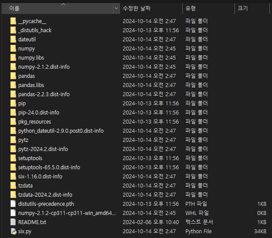This screenshot has height=238, width=272.
Task: Select numpy-2.1.2-cp311-cp311-win_amd64 file name
Action: coord(67,213)
